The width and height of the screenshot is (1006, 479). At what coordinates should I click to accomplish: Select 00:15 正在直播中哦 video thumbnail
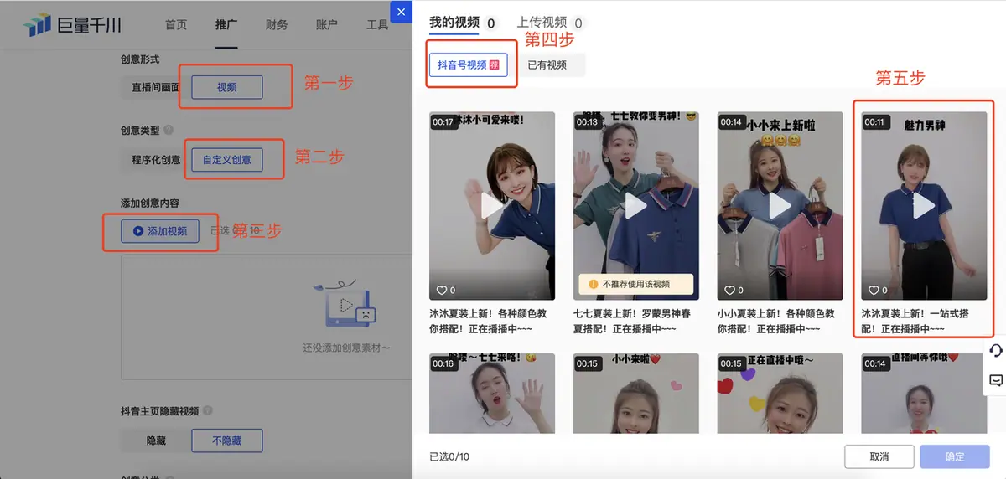pyautogui.click(x=780, y=393)
